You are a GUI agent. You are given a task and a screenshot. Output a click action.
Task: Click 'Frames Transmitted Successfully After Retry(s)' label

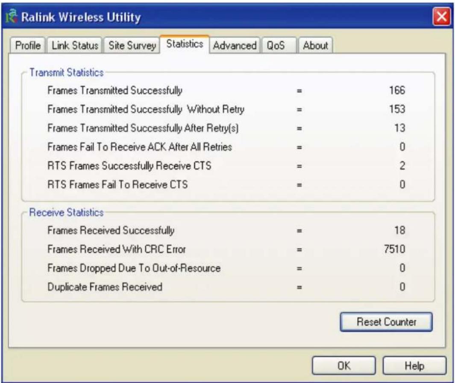point(143,128)
